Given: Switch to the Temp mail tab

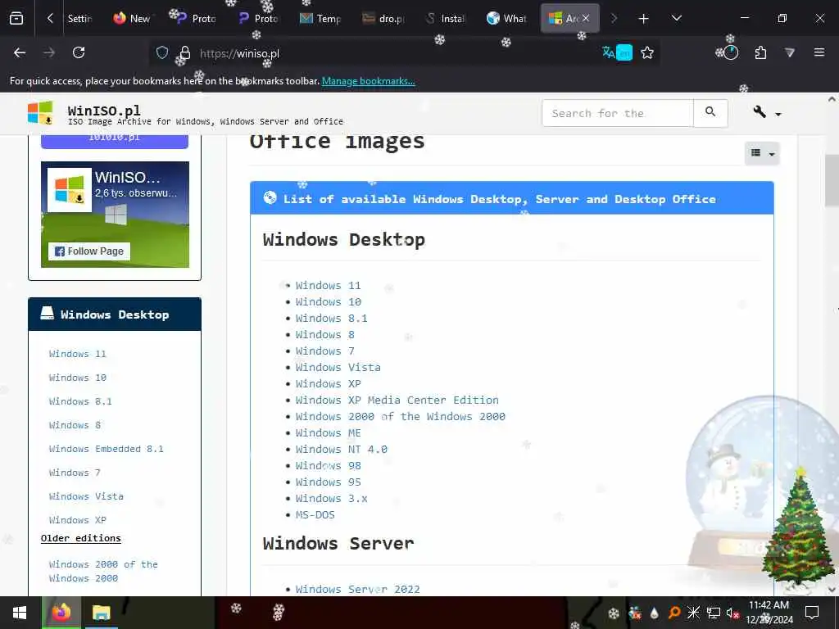Looking at the screenshot, I should tap(320, 19).
